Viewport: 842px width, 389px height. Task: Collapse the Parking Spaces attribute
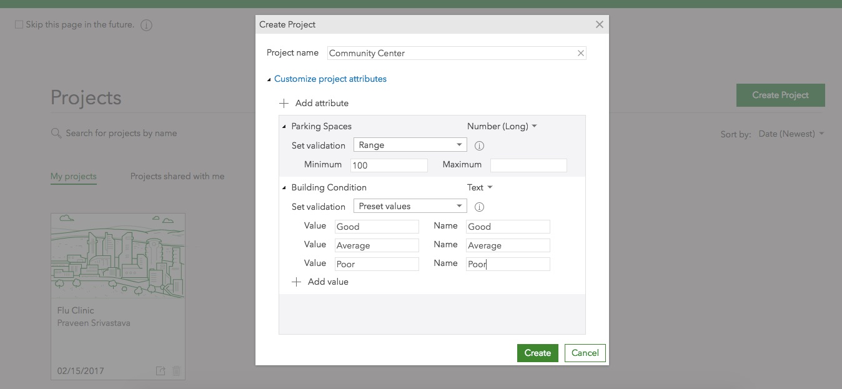pyautogui.click(x=284, y=127)
